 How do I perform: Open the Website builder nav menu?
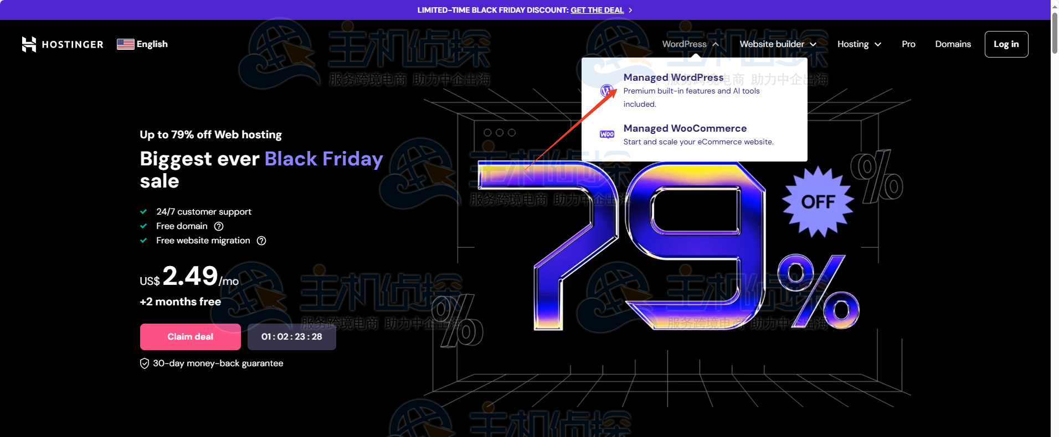[x=778, y=44]
